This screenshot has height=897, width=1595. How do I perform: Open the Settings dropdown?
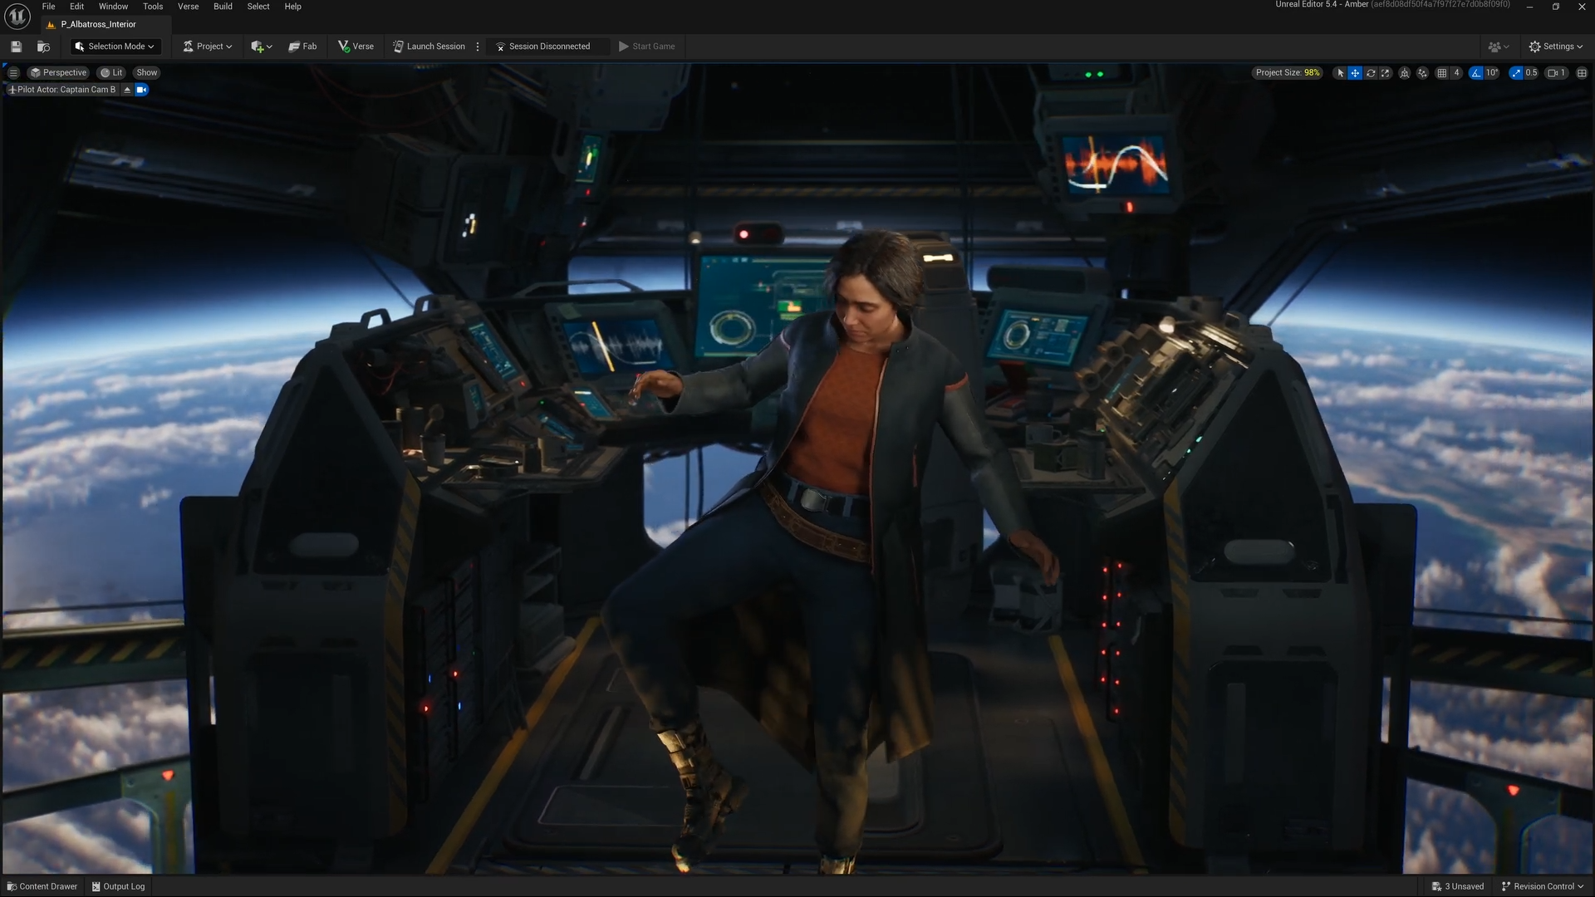coord(1556,47)
